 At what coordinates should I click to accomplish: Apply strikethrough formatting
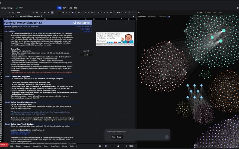click(63, 12)
